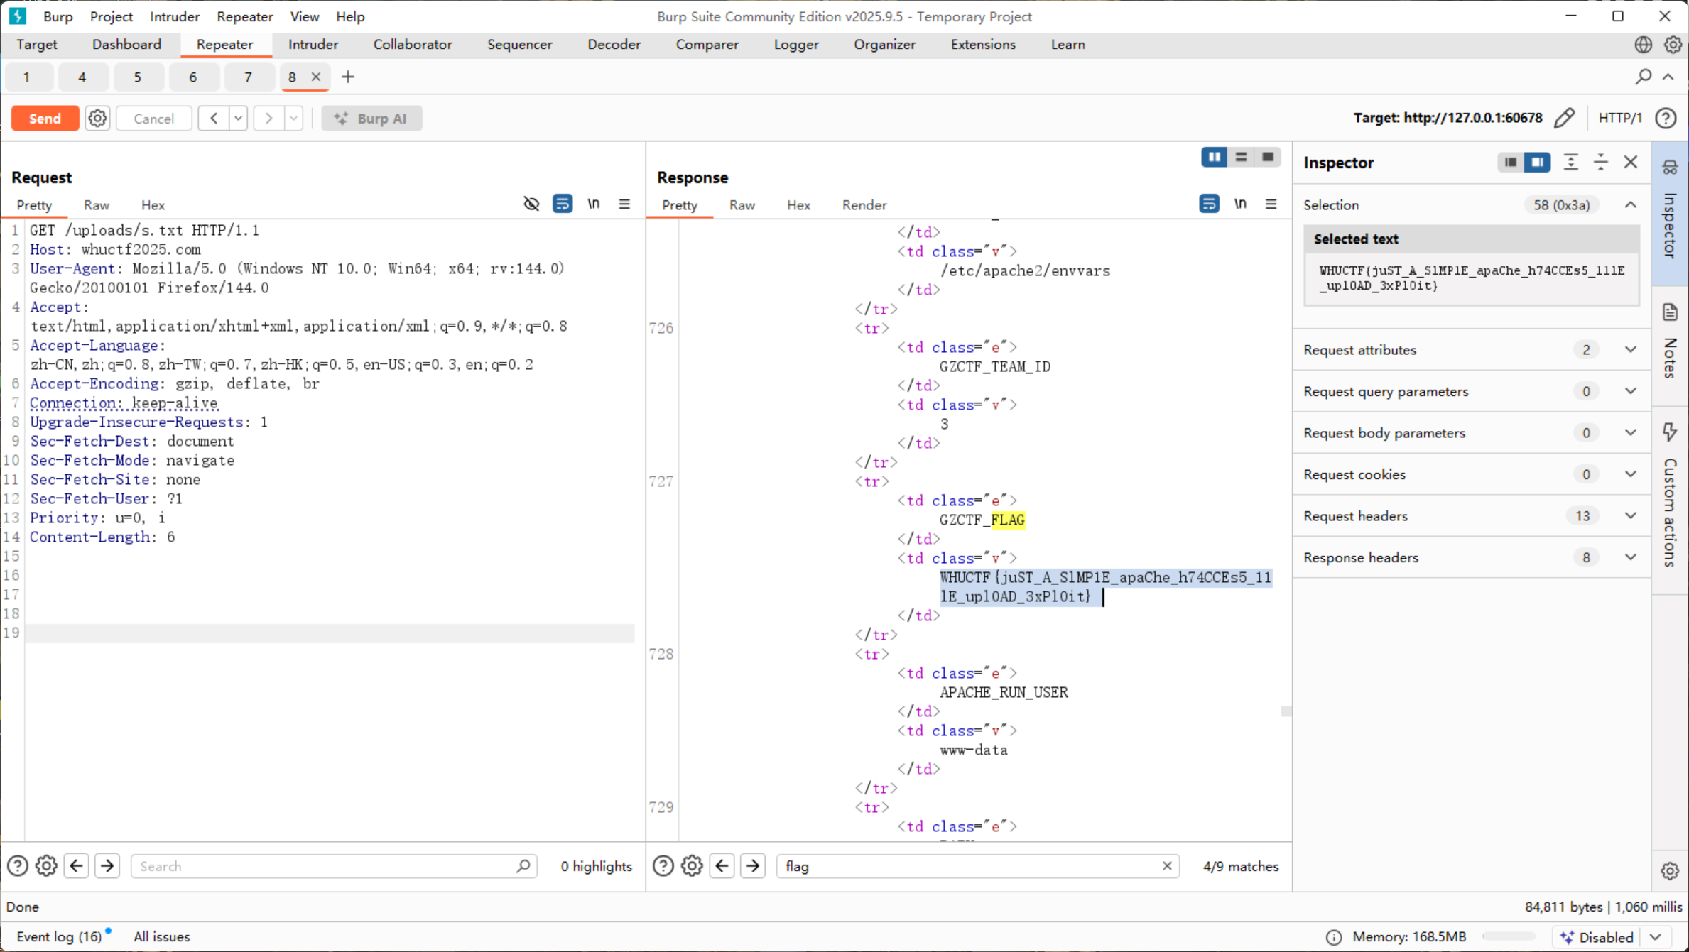Select vertical stacked layout icon

tap(1241, 157)
